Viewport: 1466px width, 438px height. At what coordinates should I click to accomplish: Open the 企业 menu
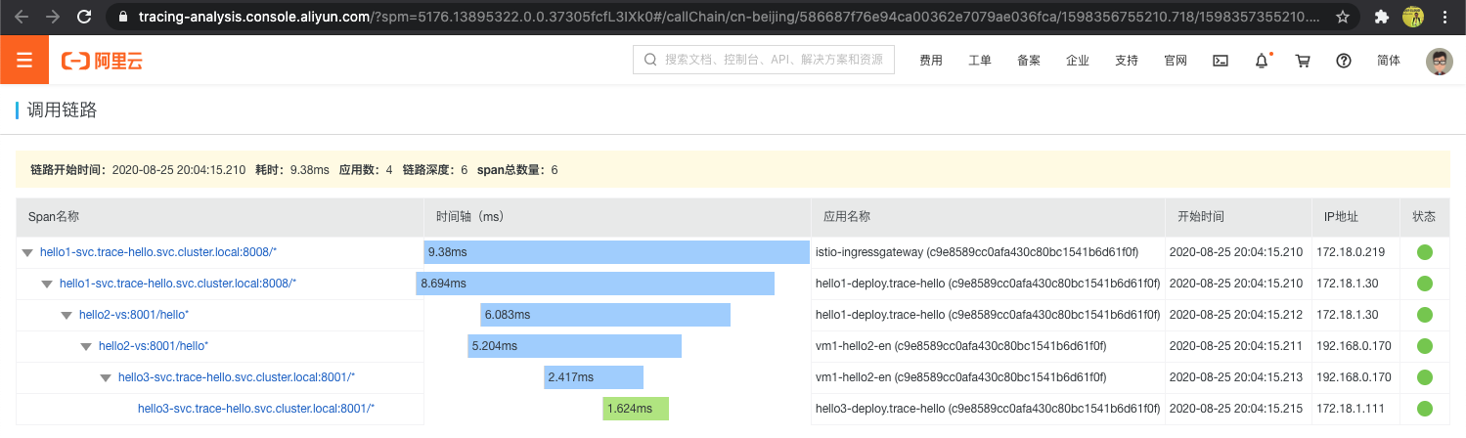[1078, 61]
